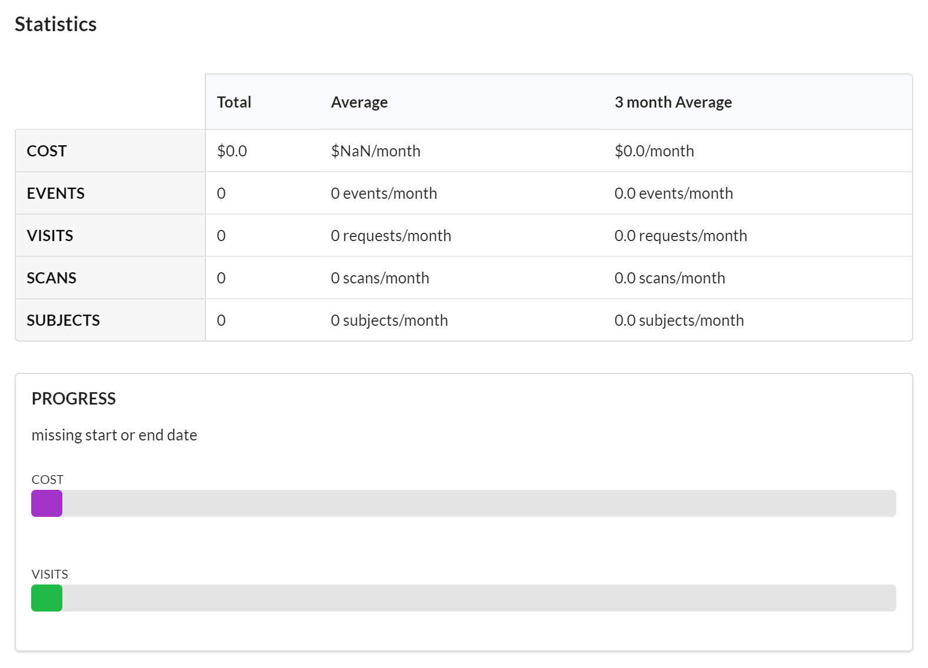Click the 0.0 events/month three-month cell
Viewport: 928px width, 668px height.
[673, 193]
